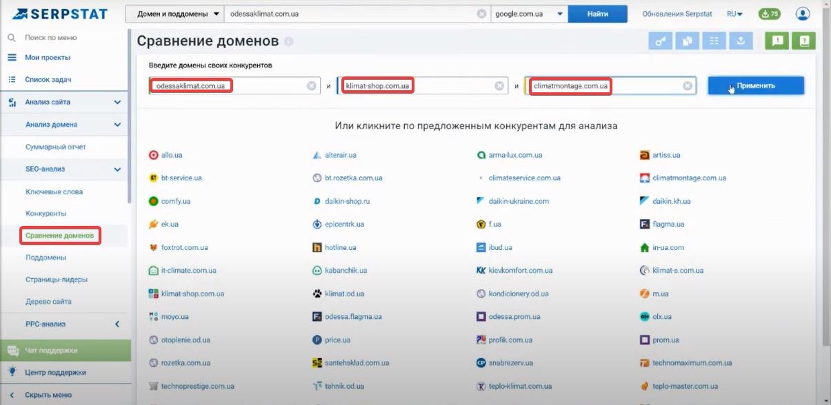Select suggested competitor kabanchik.ua
This screenshot has height=405, width=831.
(x=346, y=271)
